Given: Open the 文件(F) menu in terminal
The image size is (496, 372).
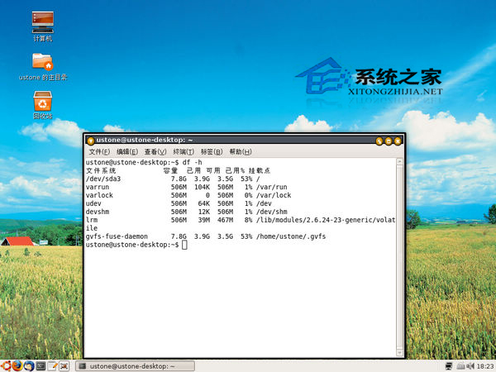Looking at the screenshot, I should 99,152.
